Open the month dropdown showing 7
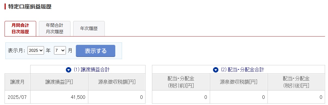This screenshot has width=328, height=105. pyautogui.click(x=60, y=50)
